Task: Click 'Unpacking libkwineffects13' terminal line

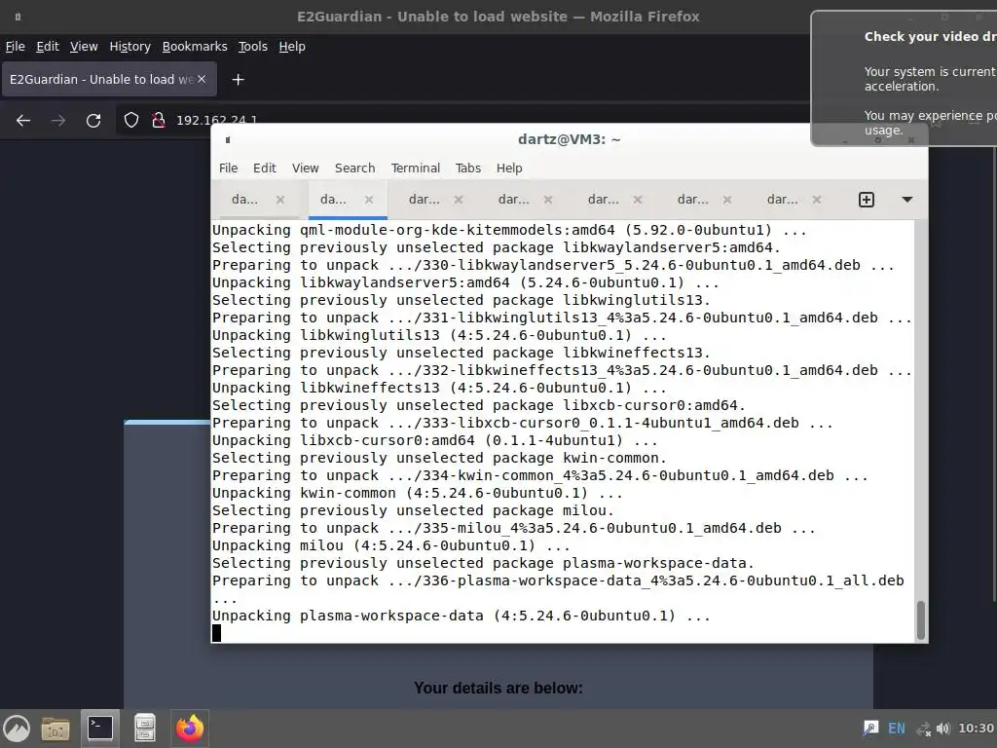Action: (439, 388)
